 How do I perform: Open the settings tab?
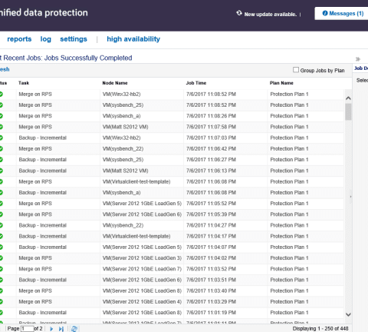(74, 39)
